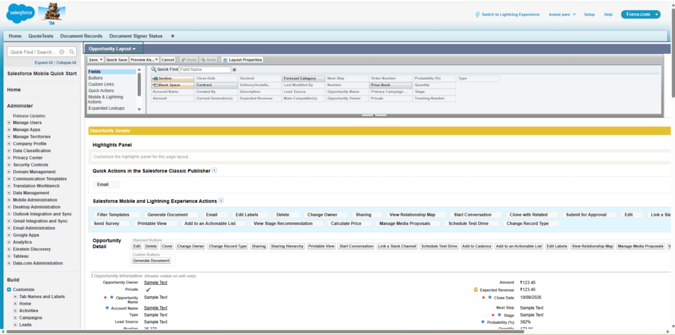The image size is (675, 335).
Task: Click the Submit for Approval action
Action: [x=589, y=215]
